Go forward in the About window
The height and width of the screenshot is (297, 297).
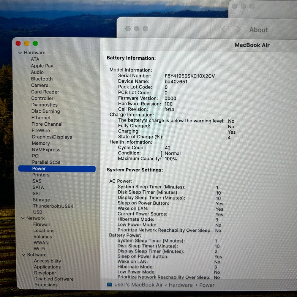[239, 30]
